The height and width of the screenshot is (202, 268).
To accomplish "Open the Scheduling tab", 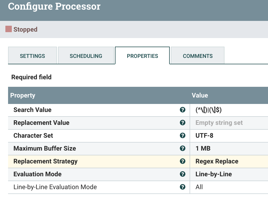I will (86, 56).
